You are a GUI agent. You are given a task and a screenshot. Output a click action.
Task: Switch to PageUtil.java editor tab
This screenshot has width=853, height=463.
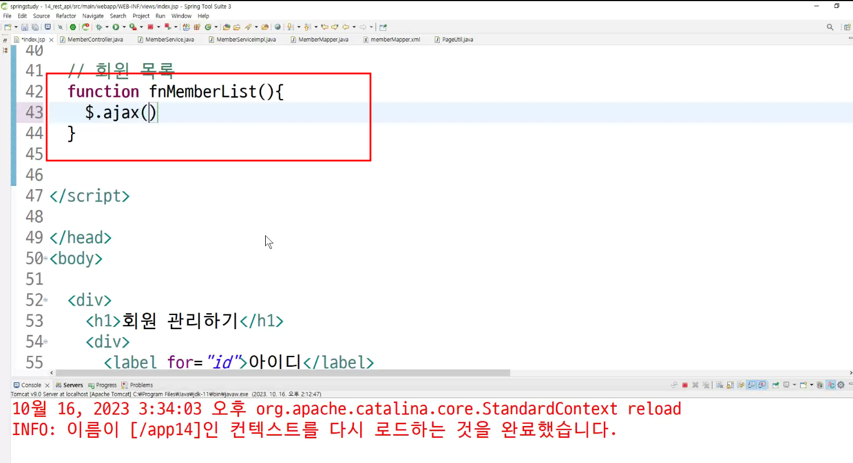click(454, 39)
